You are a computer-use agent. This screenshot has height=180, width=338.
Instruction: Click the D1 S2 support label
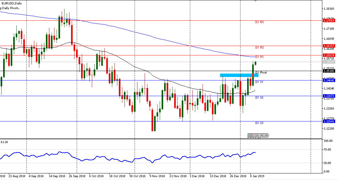click(x=259, y=98)
